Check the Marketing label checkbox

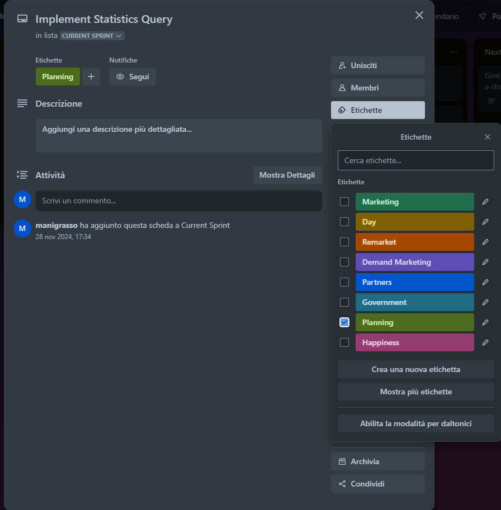pos(344,202)
